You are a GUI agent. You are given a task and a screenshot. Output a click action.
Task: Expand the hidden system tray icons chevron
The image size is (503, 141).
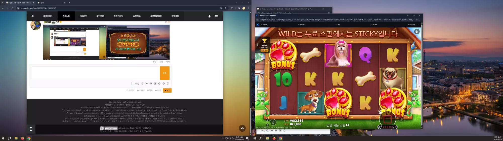click(223, 138)
